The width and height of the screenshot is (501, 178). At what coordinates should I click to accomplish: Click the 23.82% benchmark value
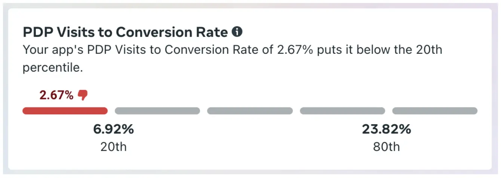(x=387, y=129)
